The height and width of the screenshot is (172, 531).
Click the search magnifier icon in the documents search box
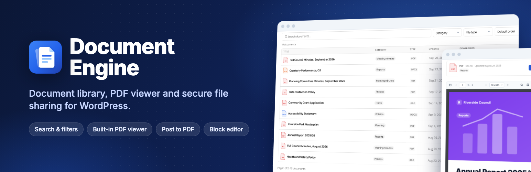click(285, 36)
